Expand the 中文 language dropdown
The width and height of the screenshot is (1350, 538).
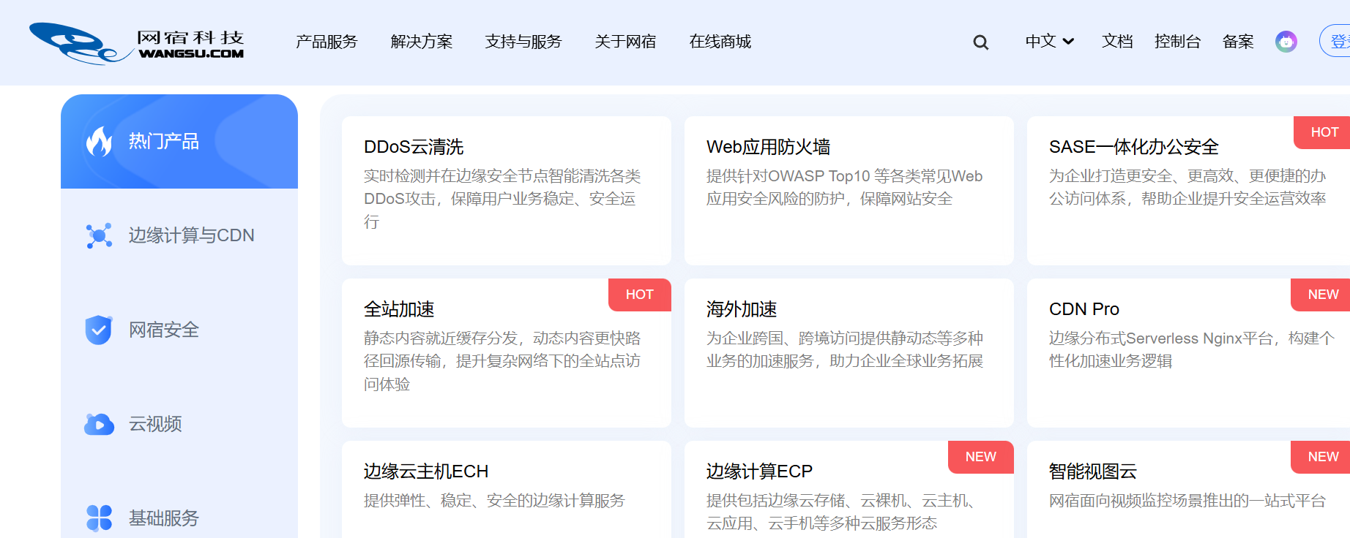1049,42
